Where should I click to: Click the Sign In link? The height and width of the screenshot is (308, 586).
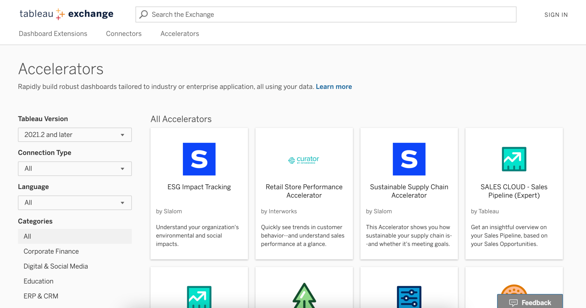(x=556, y=15)
